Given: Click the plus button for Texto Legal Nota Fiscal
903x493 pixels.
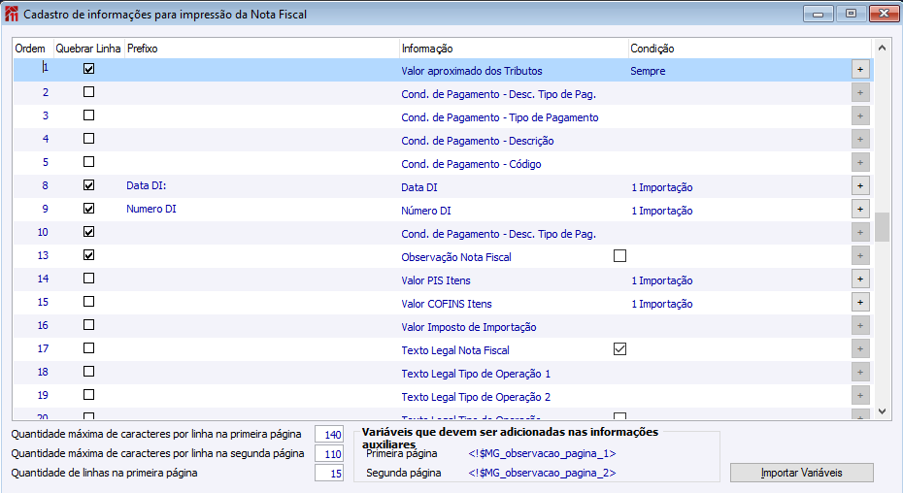Looking at the screenshot, I should point(859,348).
